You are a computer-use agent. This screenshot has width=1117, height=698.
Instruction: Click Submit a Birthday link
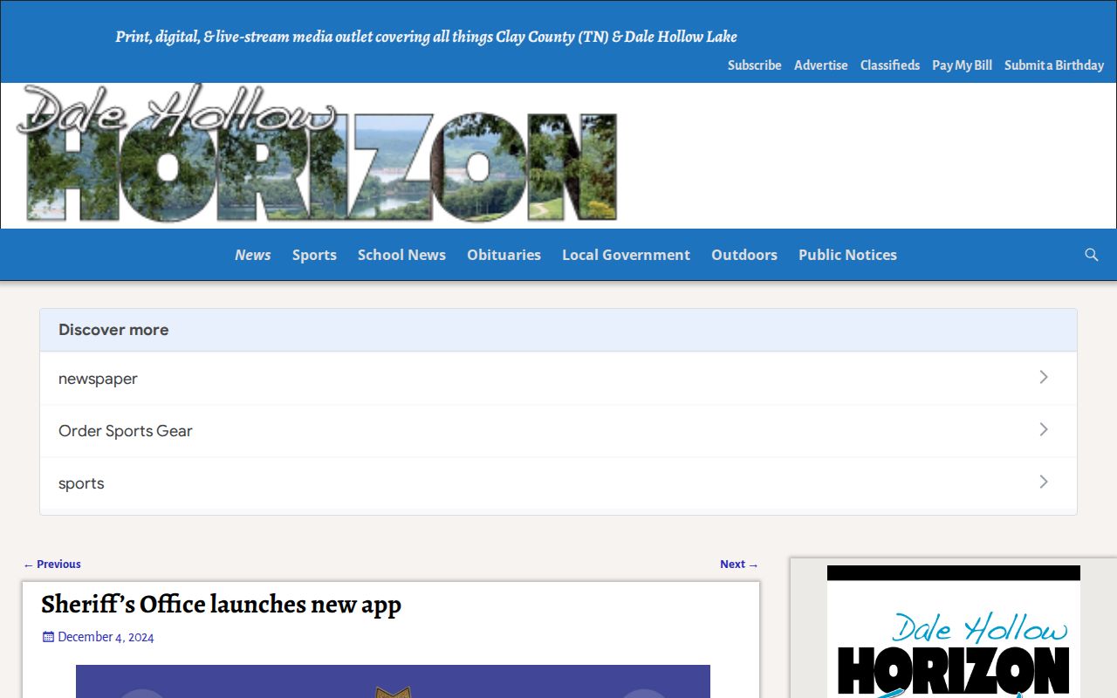click(1054, 65)
